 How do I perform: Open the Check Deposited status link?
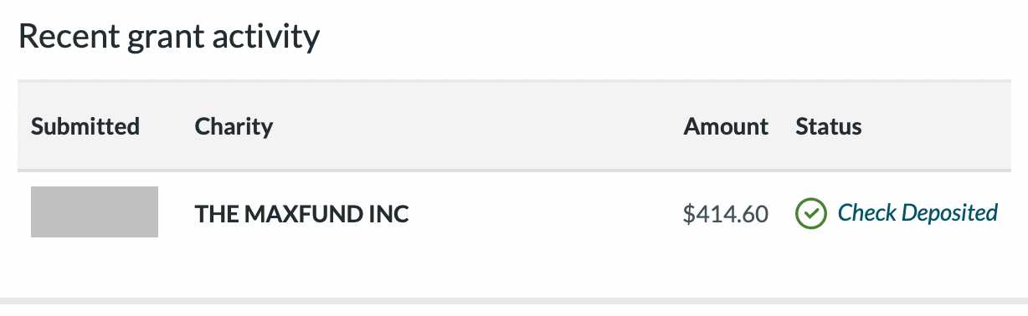pos(917,213)
